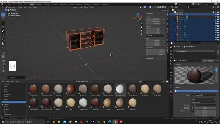The height and width of the screenshot is (124, 220).
Task: Select the Measure tool
Action: [3, 44]
